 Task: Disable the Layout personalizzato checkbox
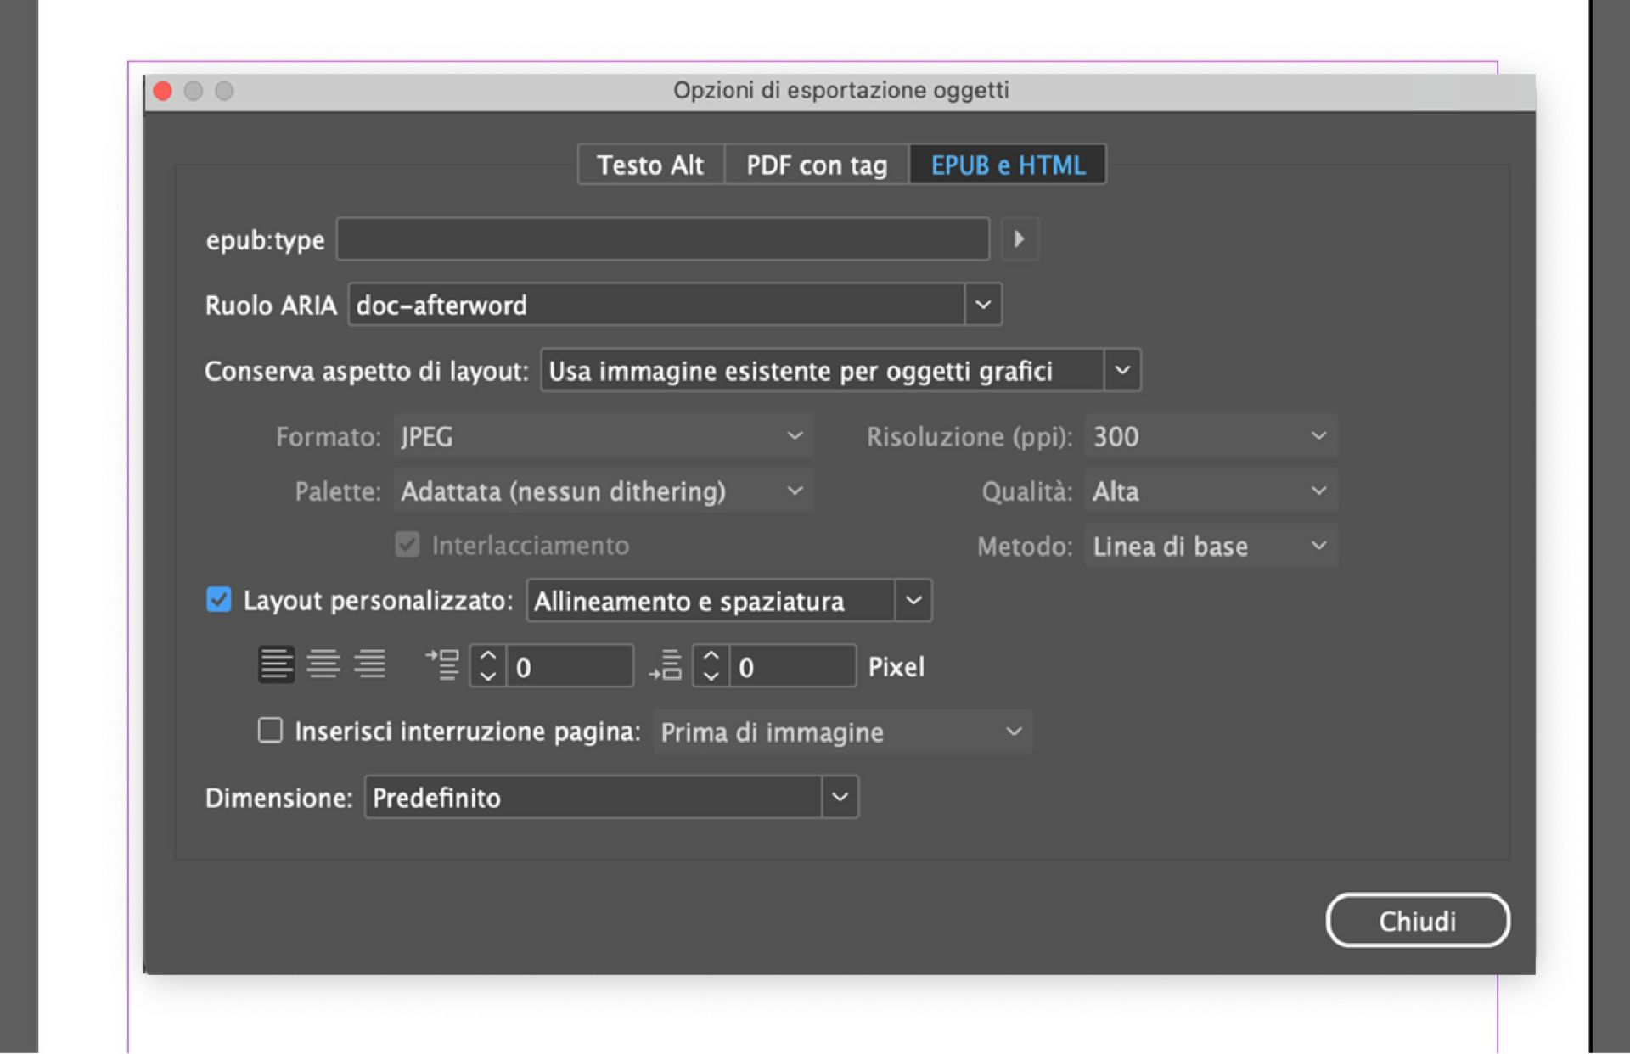[219, 601]
